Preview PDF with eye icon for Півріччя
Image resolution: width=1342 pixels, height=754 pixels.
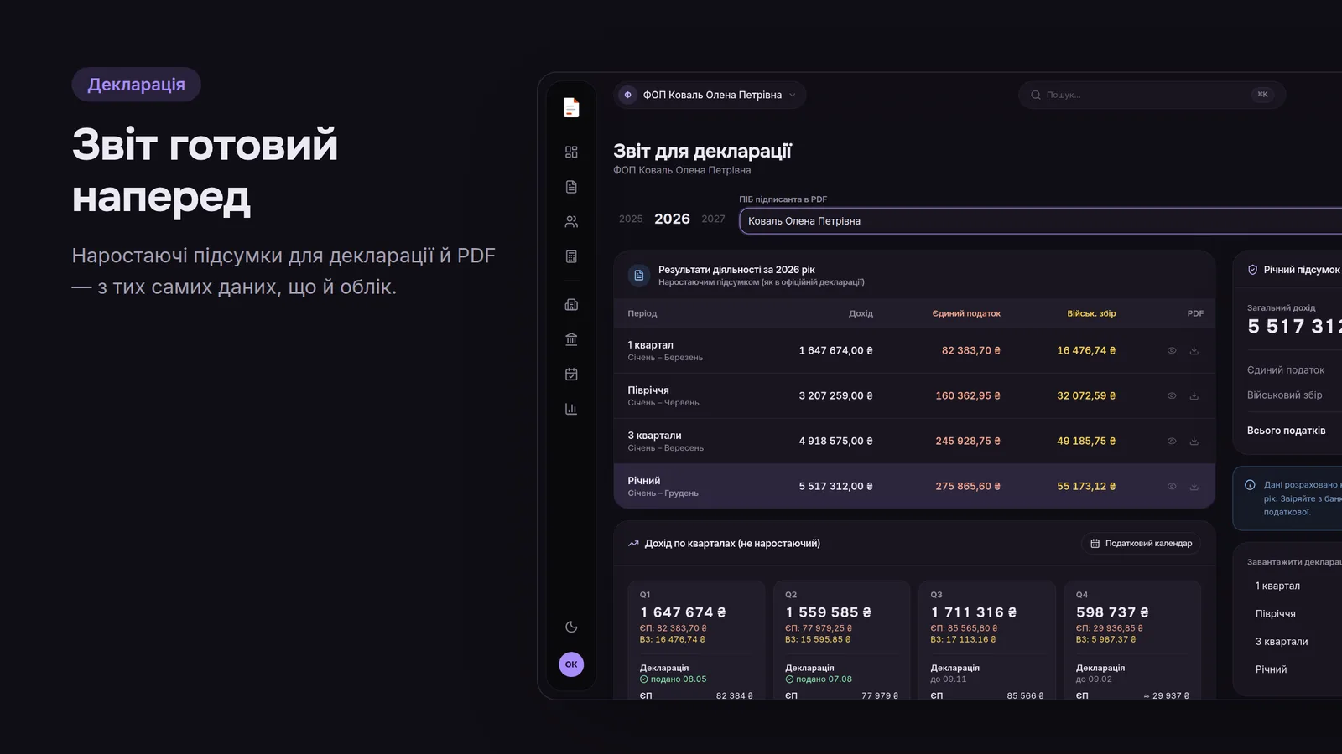[1172, 395]
